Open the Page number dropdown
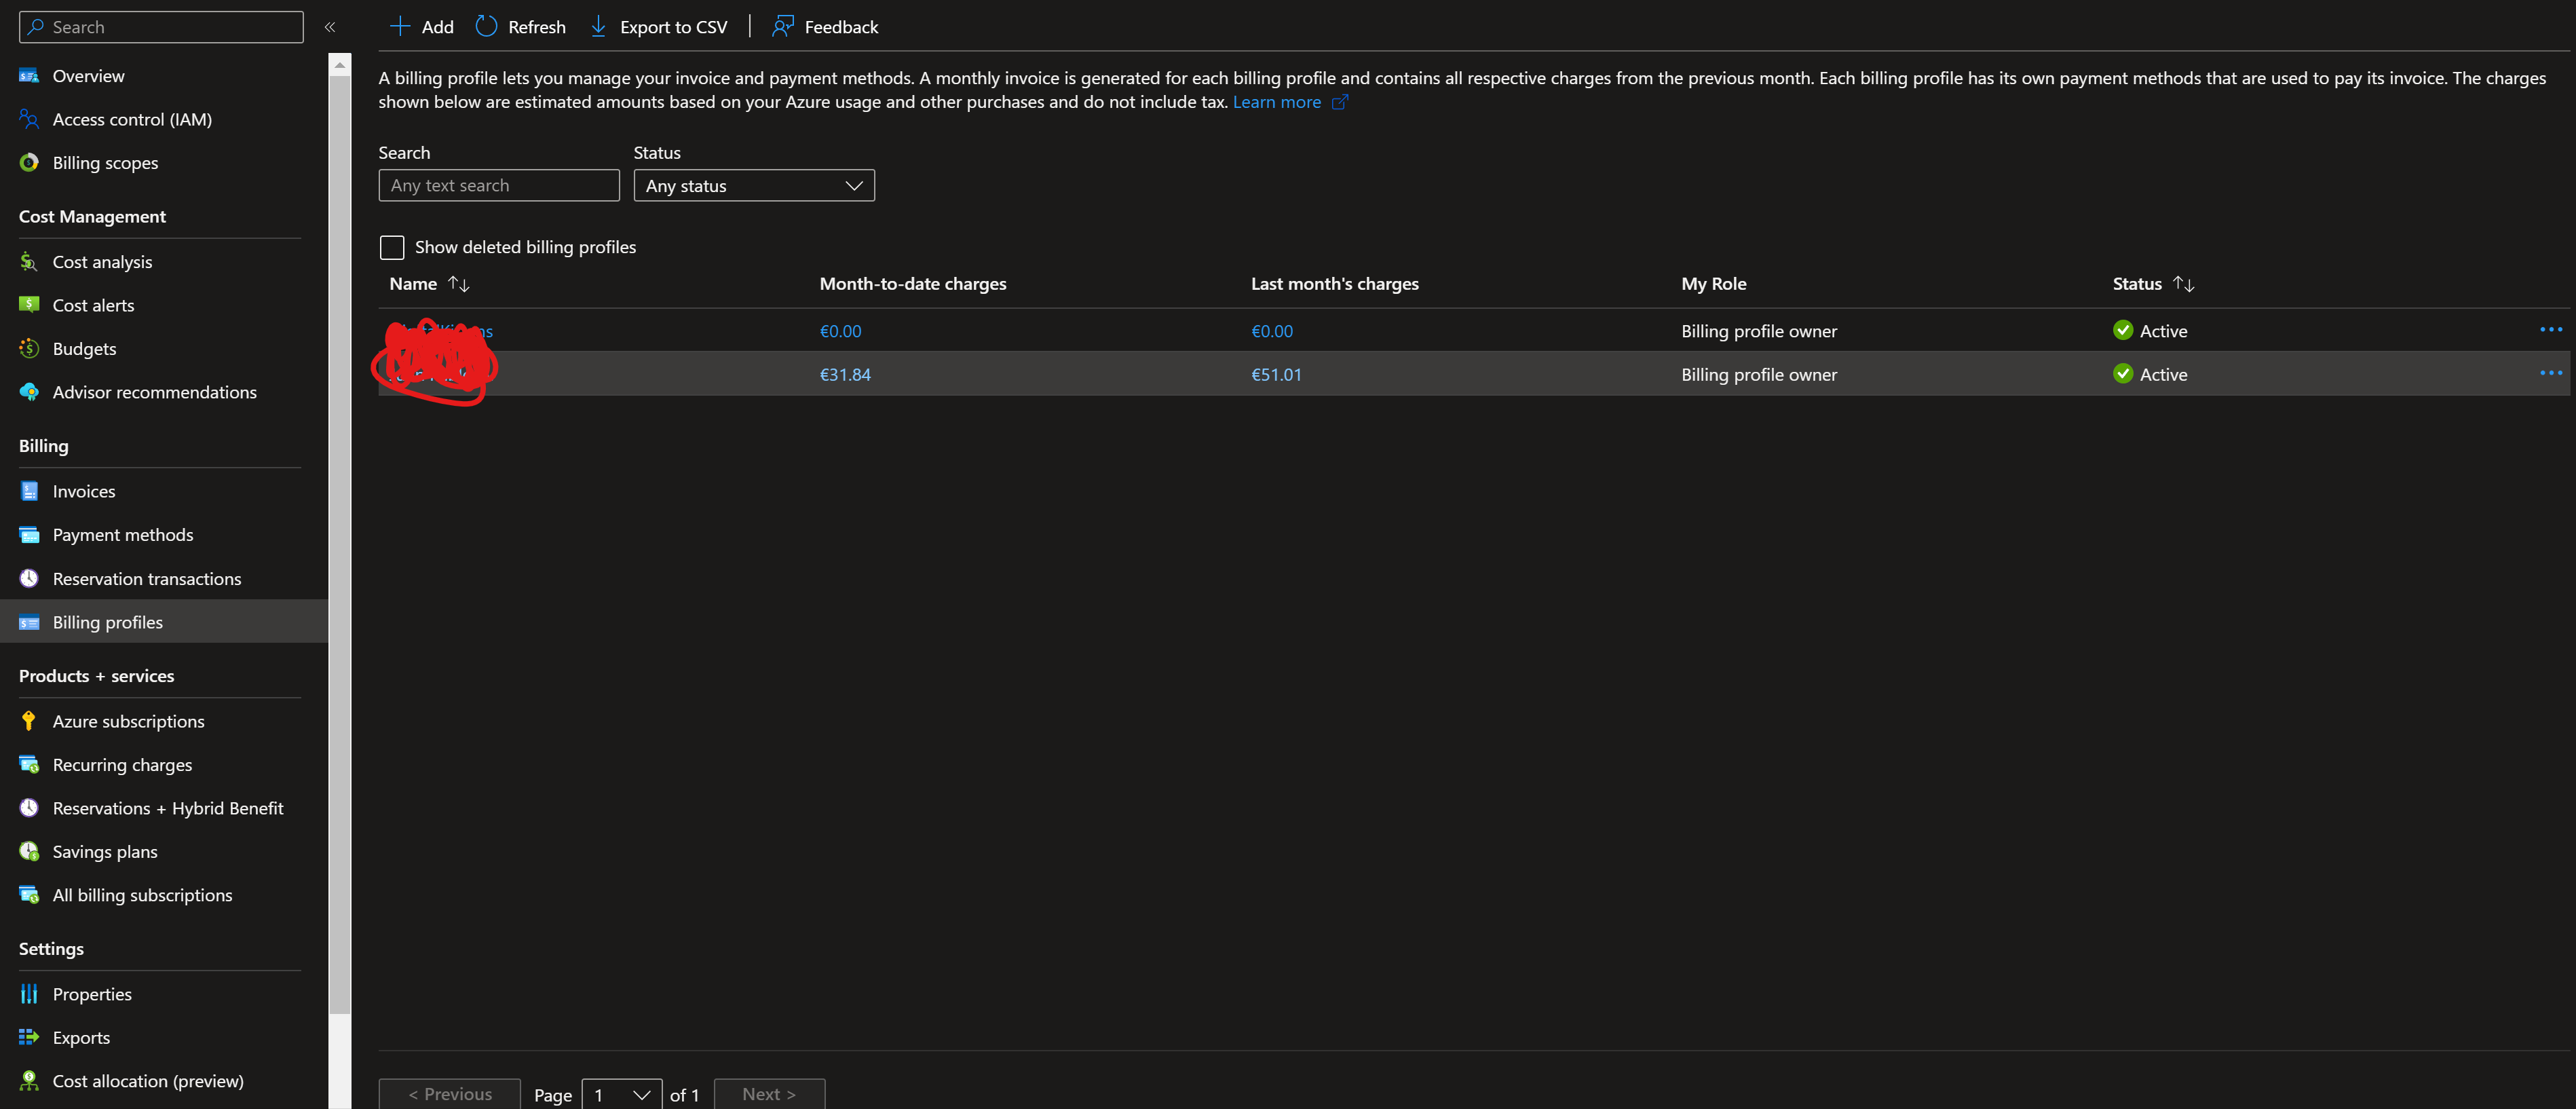Image resolution: width=2576 pixels, height=1109 pixels. tap(621, 1095)
